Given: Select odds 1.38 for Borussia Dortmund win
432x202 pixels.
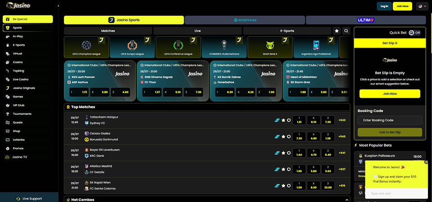Looking at the screenshot, I should click(328, 136).
